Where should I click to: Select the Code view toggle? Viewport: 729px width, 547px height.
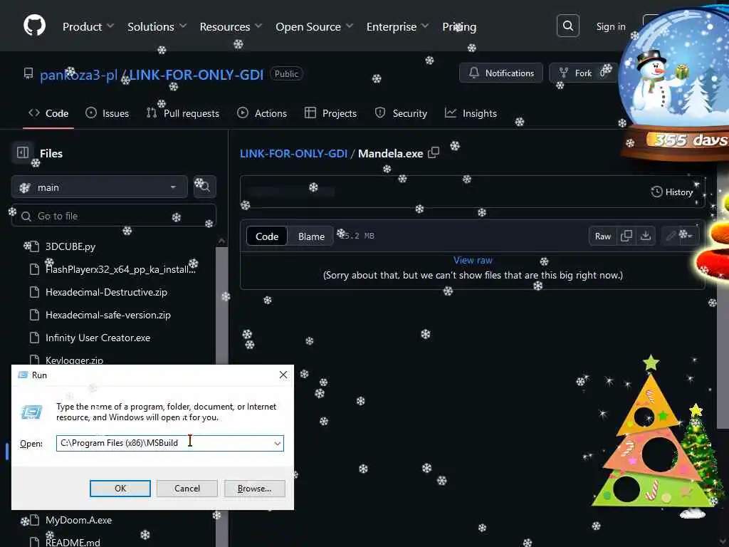[x=267, y=236]
